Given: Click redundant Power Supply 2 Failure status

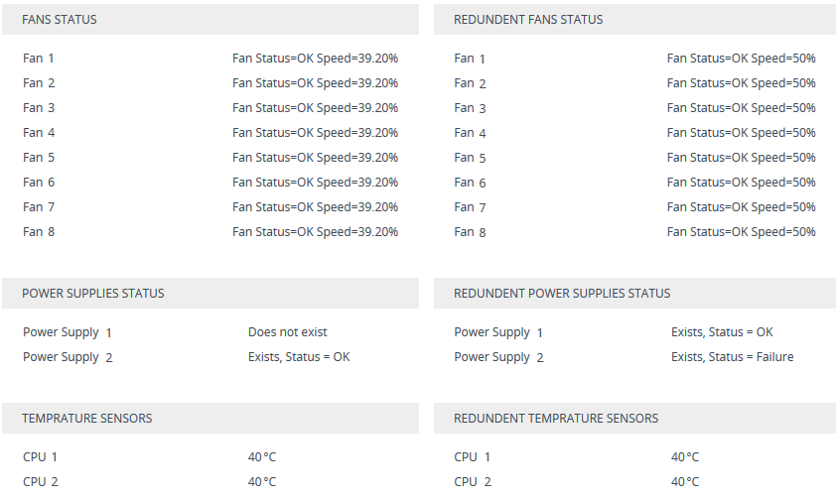Looking at the screenshot, I should click(x=732, y=357).
